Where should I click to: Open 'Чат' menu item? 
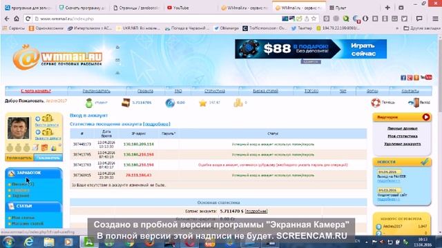[x=343, y=91]
